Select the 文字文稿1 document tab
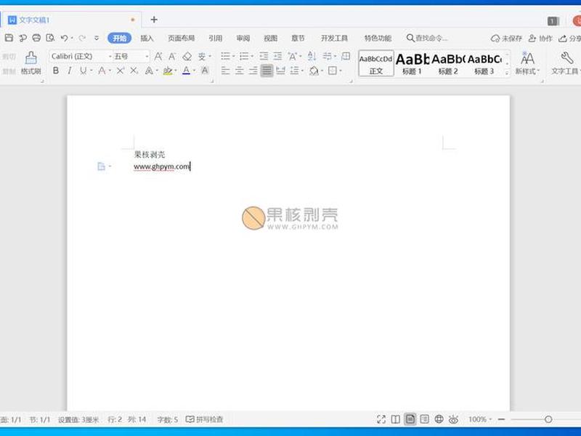This screenshot has height=436, width=581. point(70,20)
